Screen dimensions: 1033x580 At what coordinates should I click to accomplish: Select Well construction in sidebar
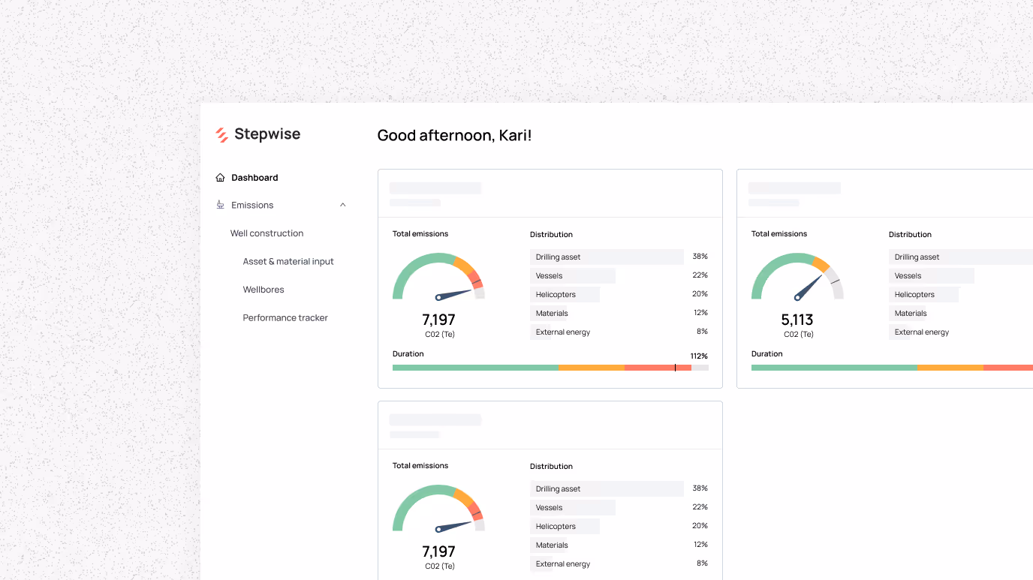coord(267,233)
